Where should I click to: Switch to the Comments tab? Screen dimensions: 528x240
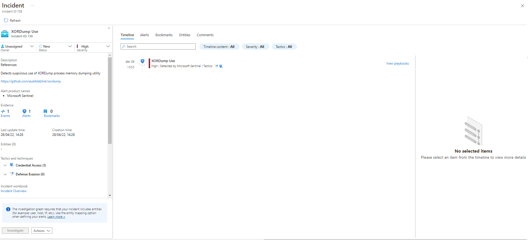click(x=205, y=35)
